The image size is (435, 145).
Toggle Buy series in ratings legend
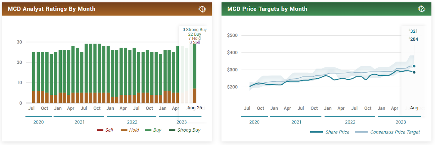(153, 130)
